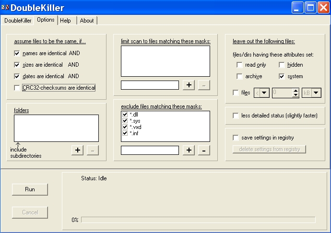Remove an exclude mask with the minus button
Screen dimensions: 331x233
pyautogui.click(x=204, y=150)
